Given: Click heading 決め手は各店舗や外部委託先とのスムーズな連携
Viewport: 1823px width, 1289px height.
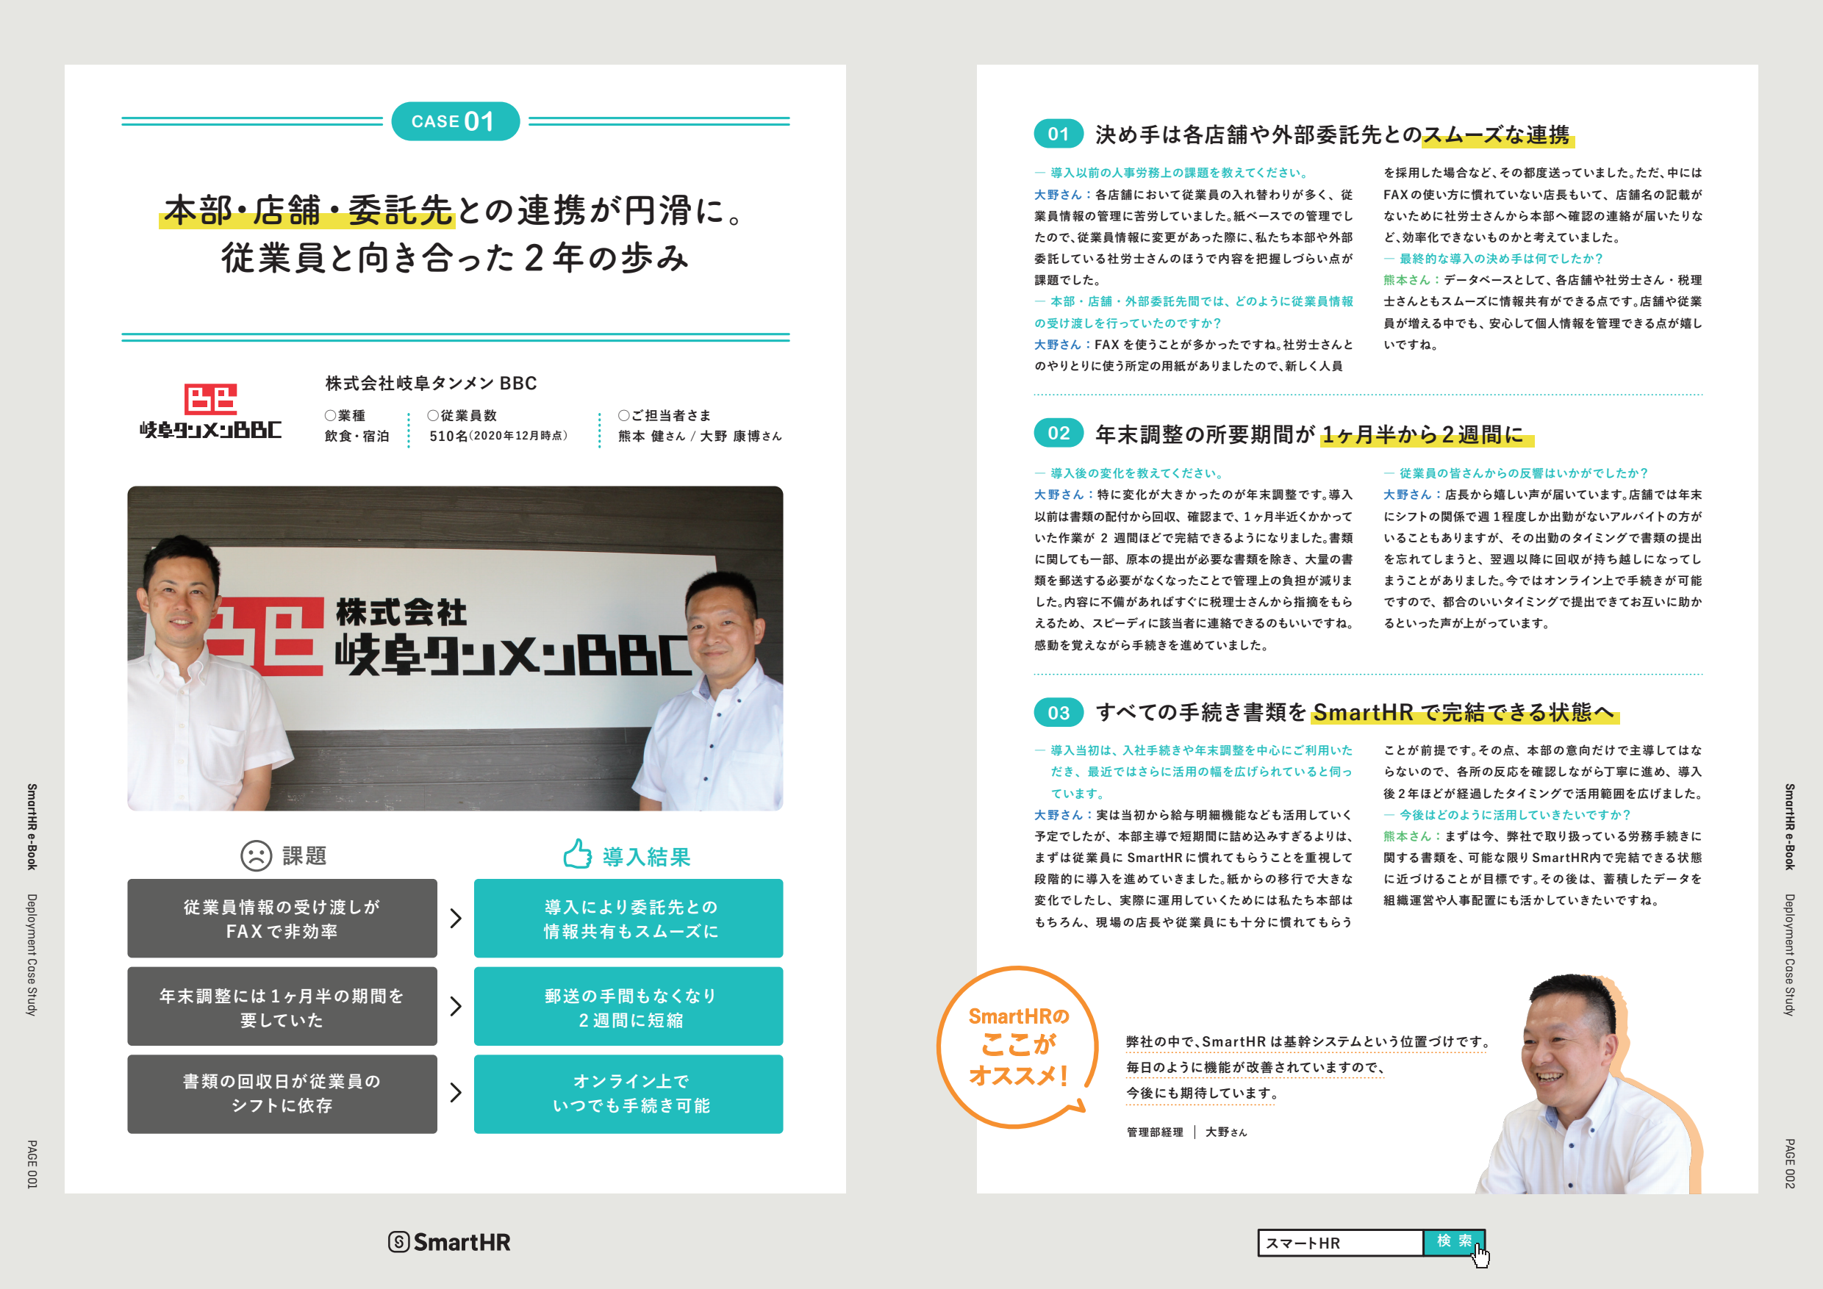Looking at the screenshot, I should 1333,134.
